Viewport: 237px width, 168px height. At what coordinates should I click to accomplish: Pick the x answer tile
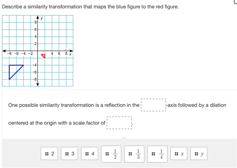pos(179,153)
